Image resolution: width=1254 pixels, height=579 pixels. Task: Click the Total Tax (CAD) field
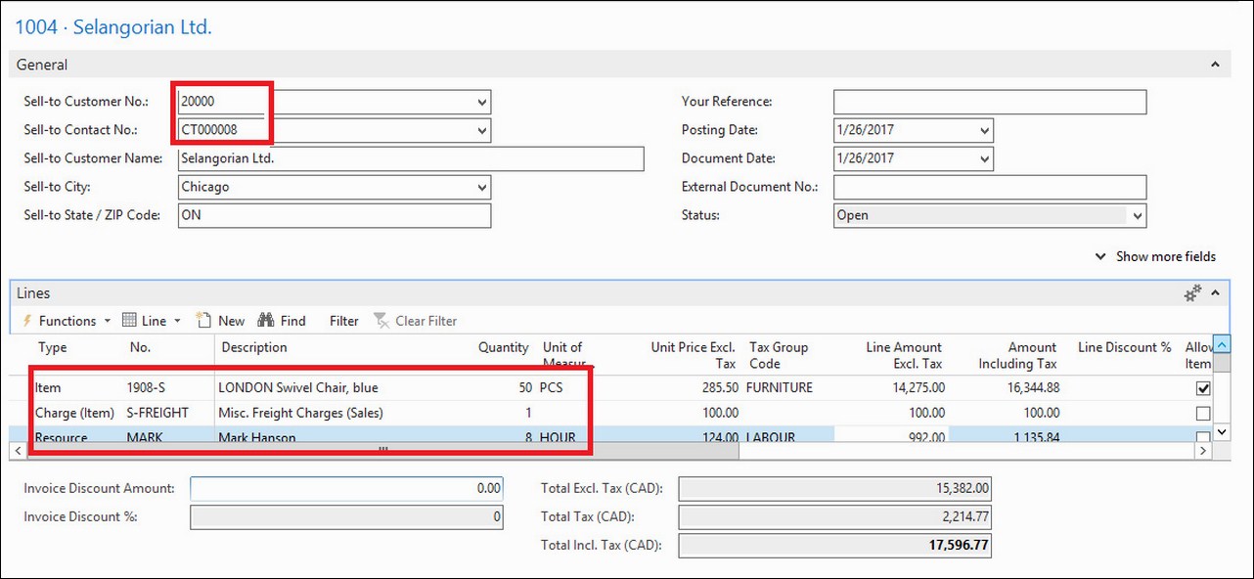coord(834,516)
